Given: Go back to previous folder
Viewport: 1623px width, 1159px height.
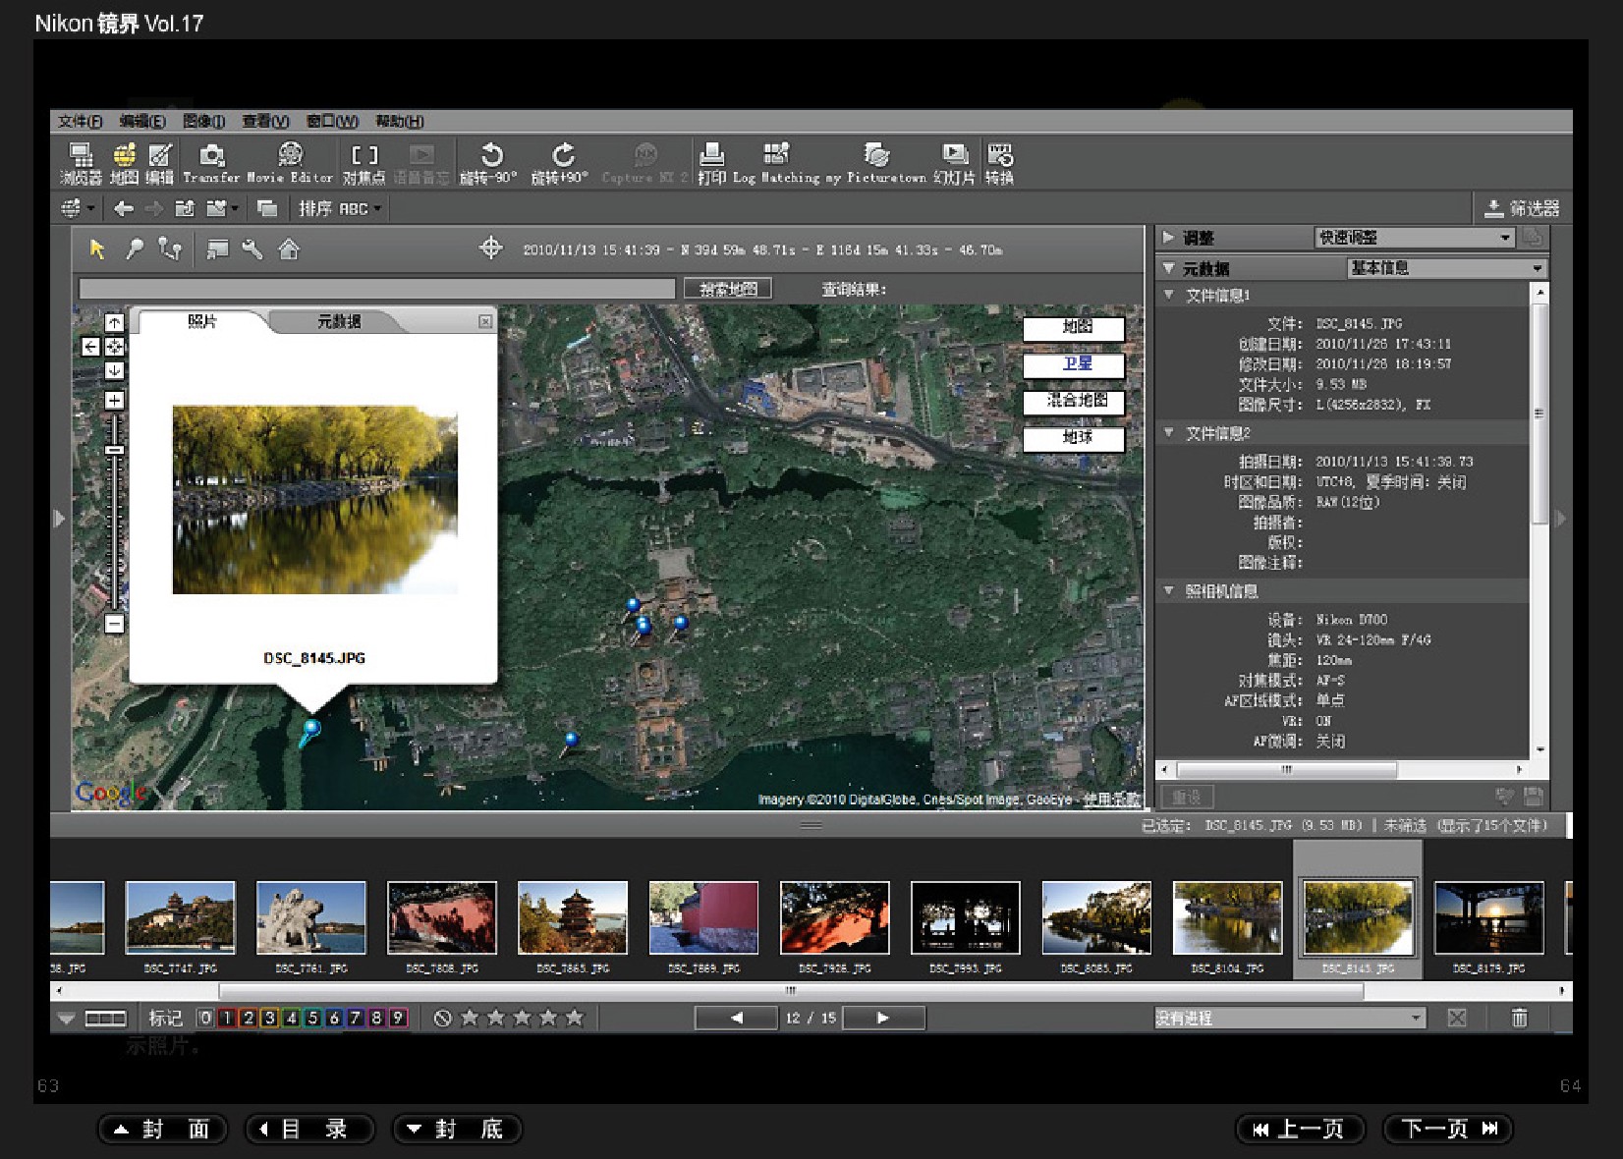Looking at the screenshot, I should [123, 208].
